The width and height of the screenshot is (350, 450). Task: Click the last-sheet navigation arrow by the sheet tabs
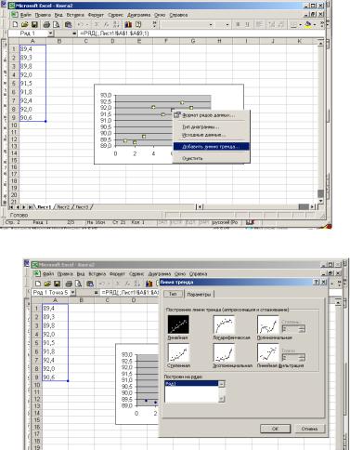(31, 207)
